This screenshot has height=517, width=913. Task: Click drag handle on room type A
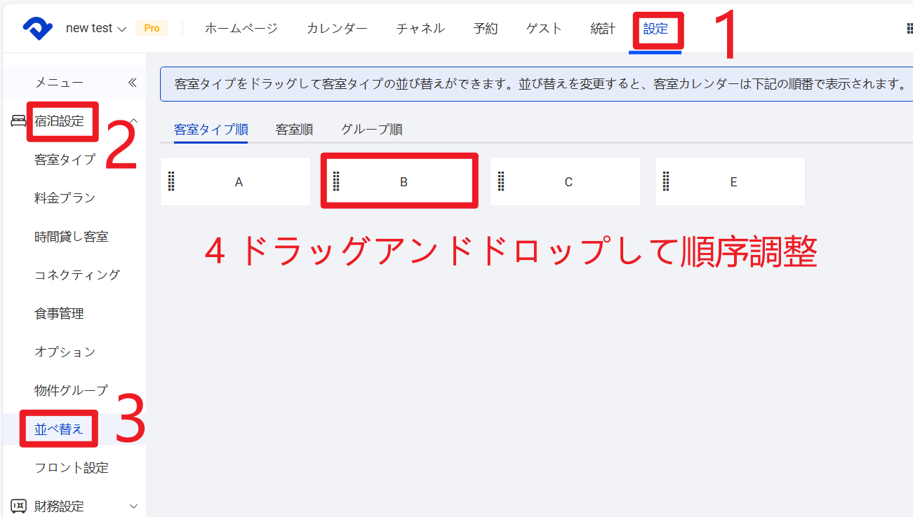tap(171, 181)
